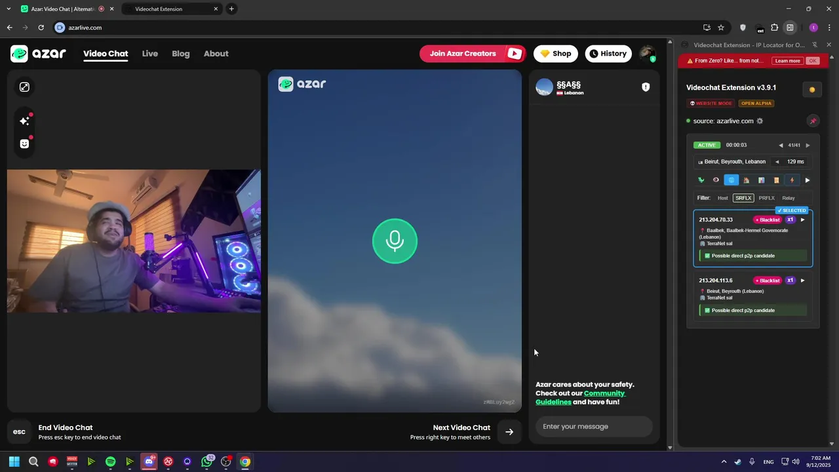The image size is (839, 472).
Task: Select the Host filter
Action: click(722, 198)
